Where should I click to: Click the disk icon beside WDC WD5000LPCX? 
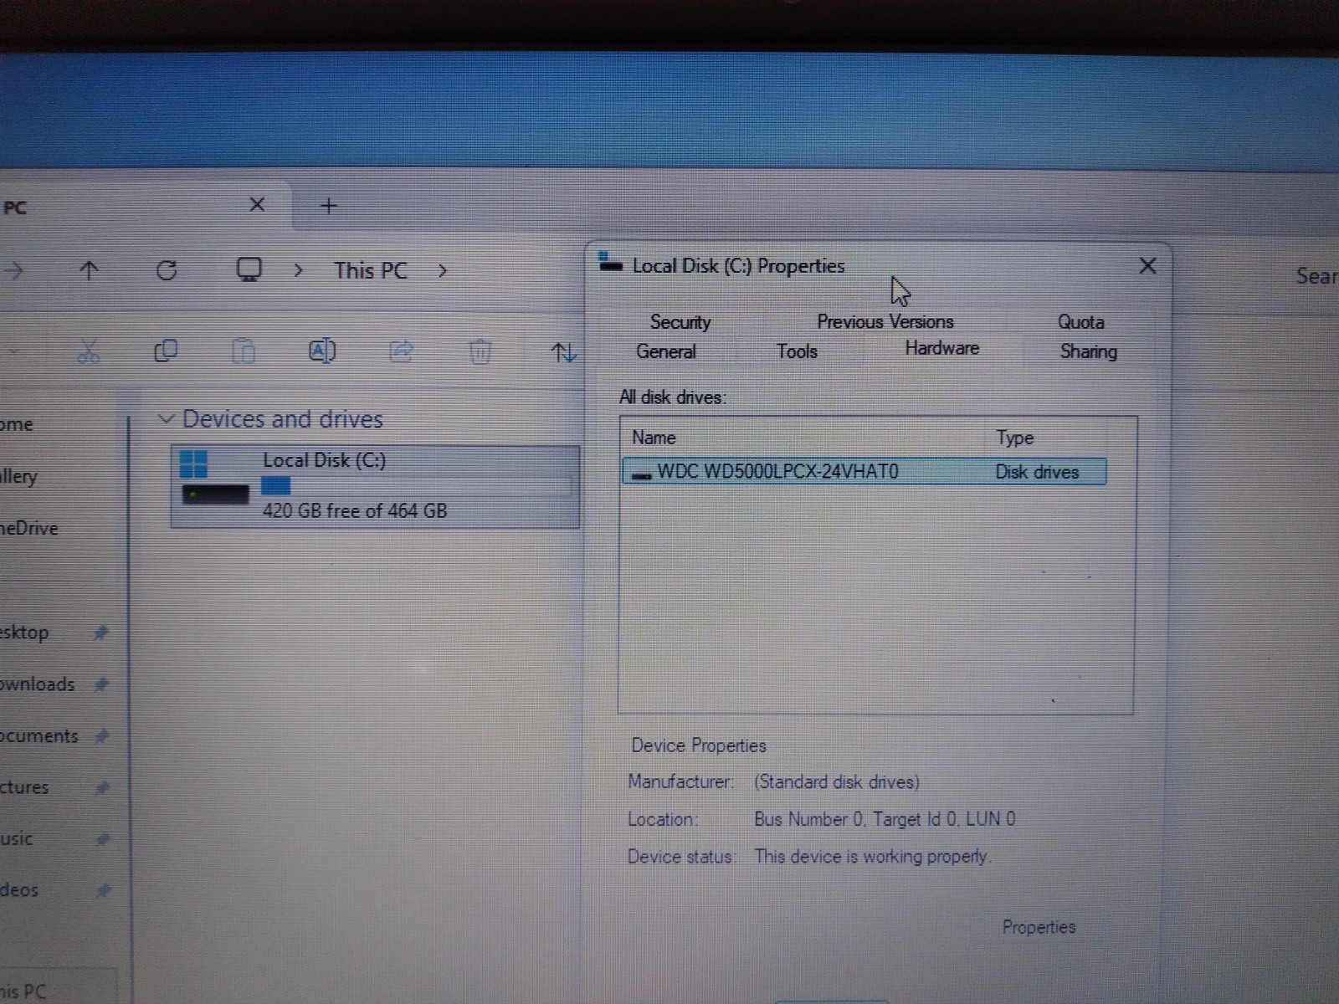coord(641,474)
